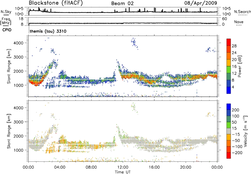
Task: Click the Time UT axis title
Action: click(x=123, y=172)
